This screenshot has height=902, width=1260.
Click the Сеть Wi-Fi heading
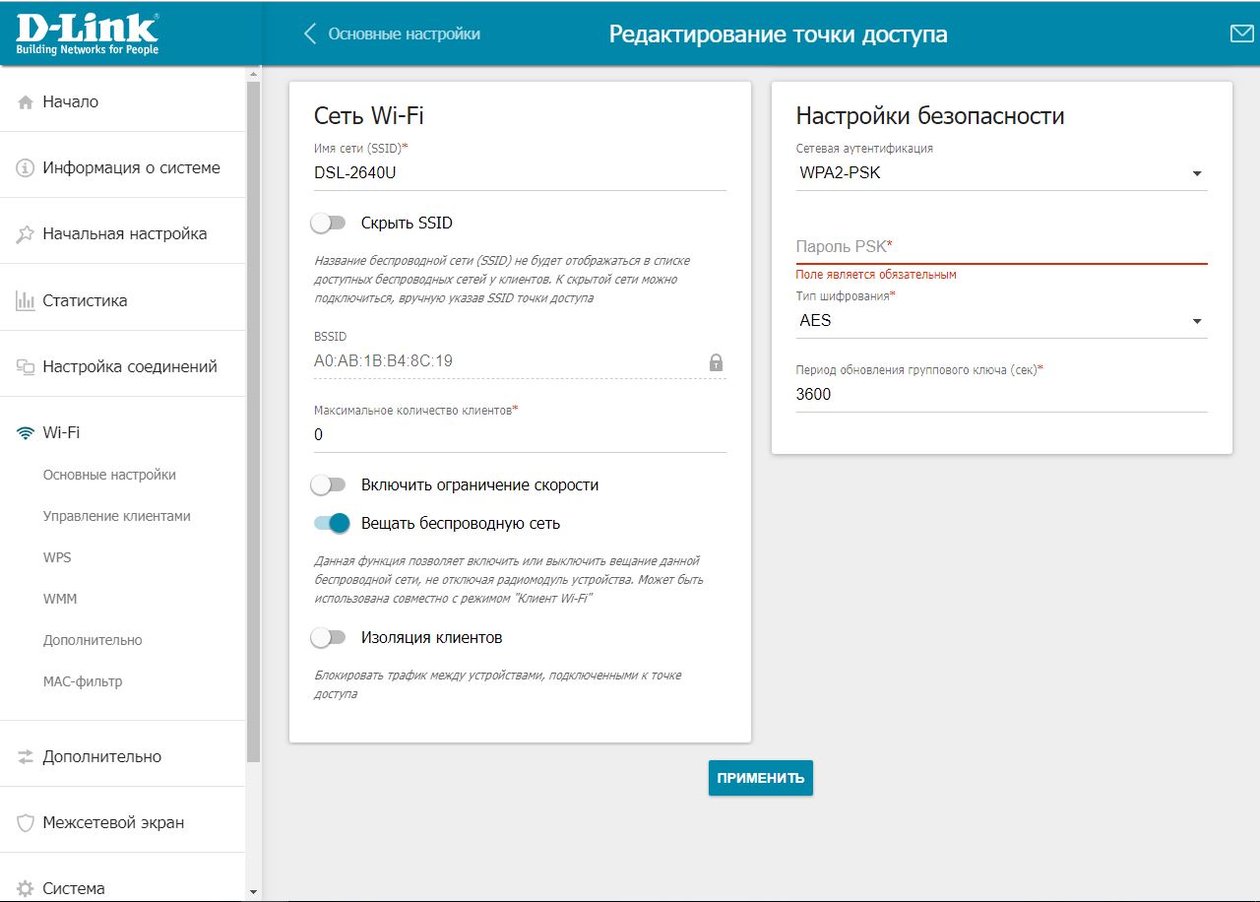point(369,115)
